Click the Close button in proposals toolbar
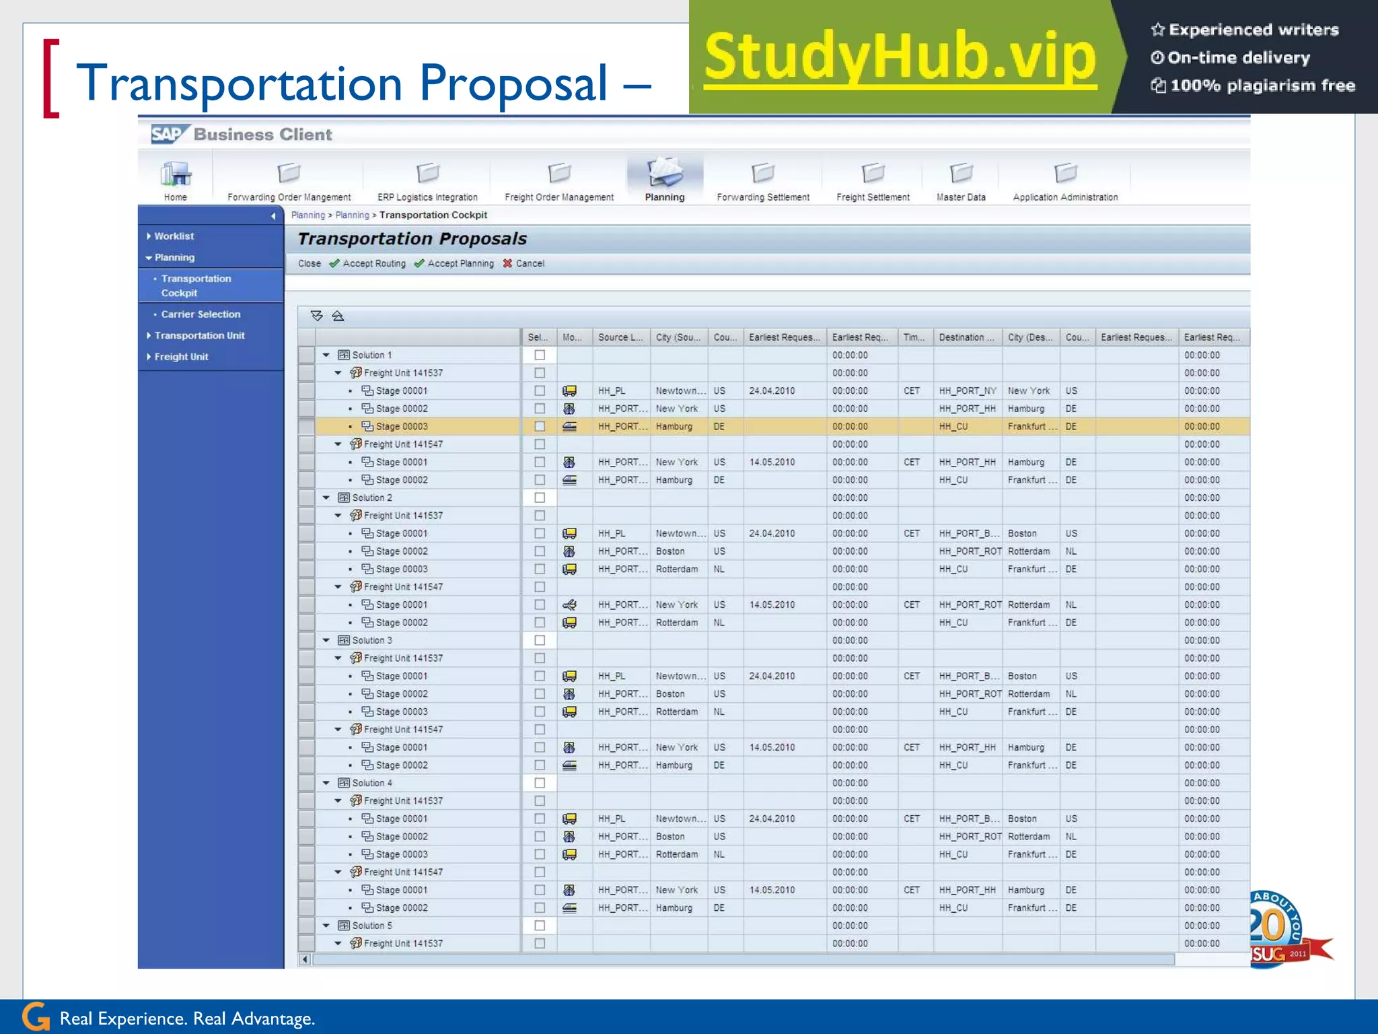Screen dimensions: 1378x1034 310,263
